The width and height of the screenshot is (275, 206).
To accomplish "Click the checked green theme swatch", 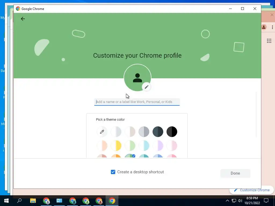I will coord(130,156).
